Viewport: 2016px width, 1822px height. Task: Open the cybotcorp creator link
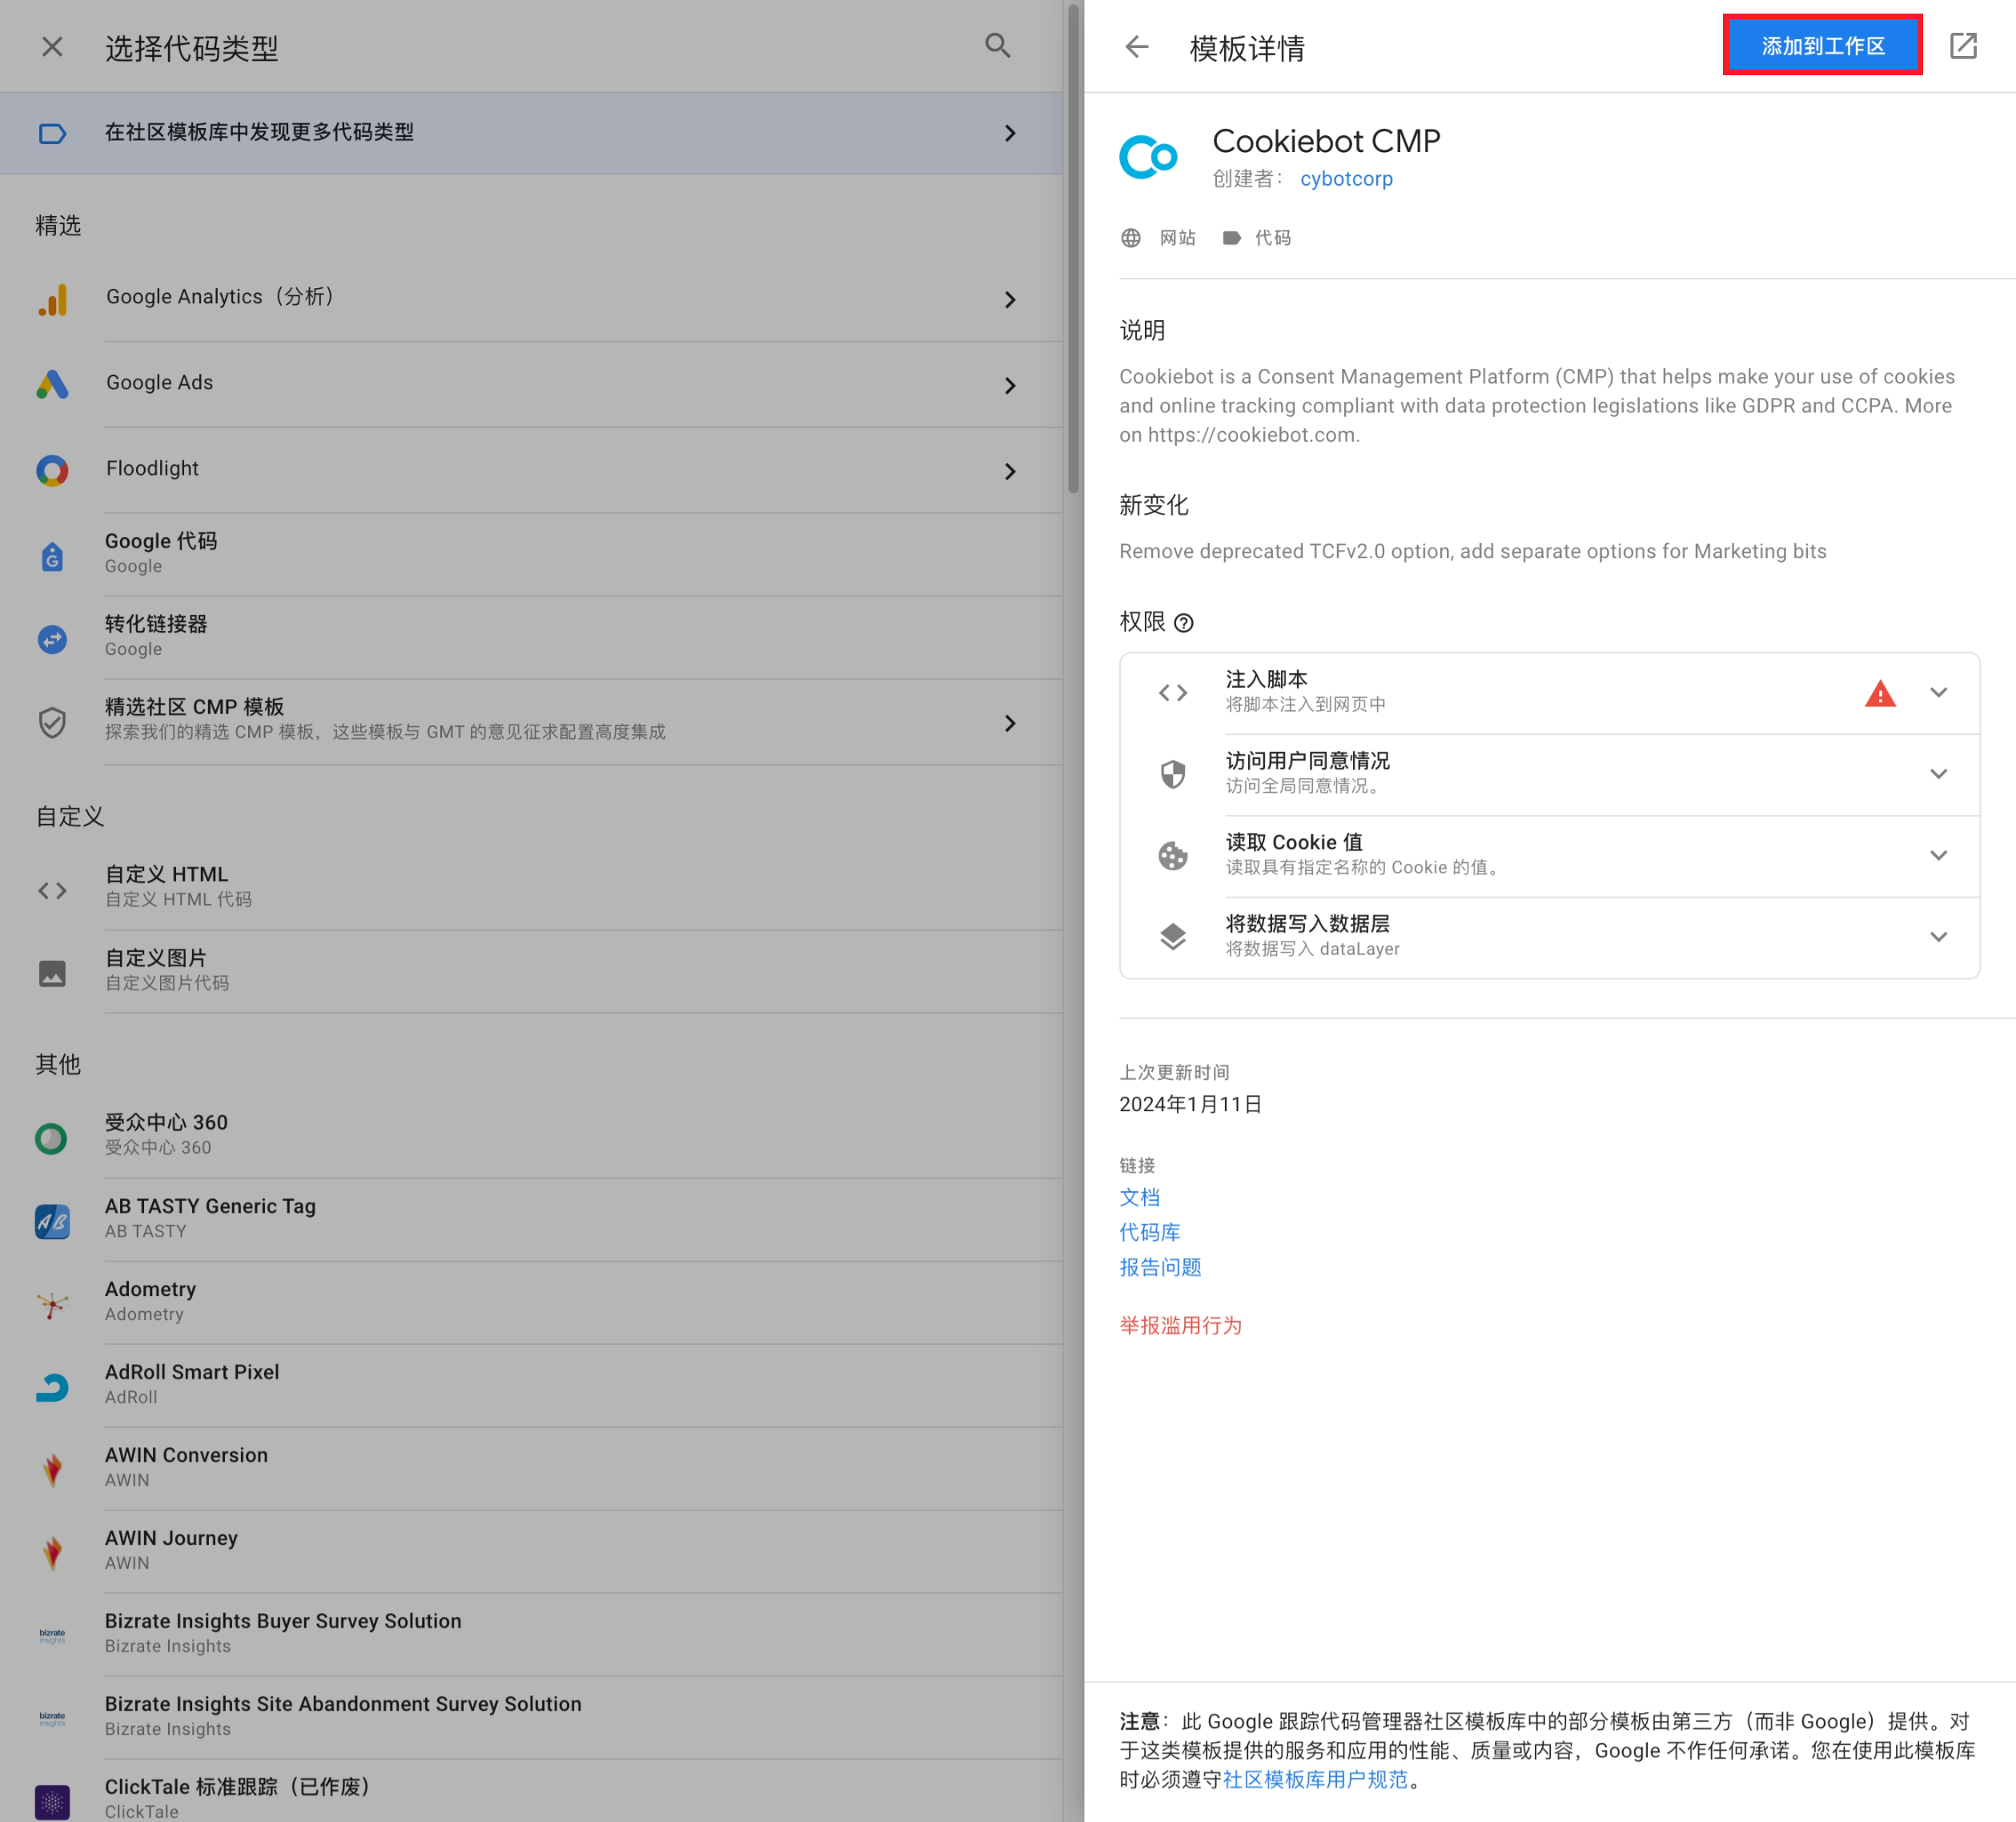click(1345, 179)
